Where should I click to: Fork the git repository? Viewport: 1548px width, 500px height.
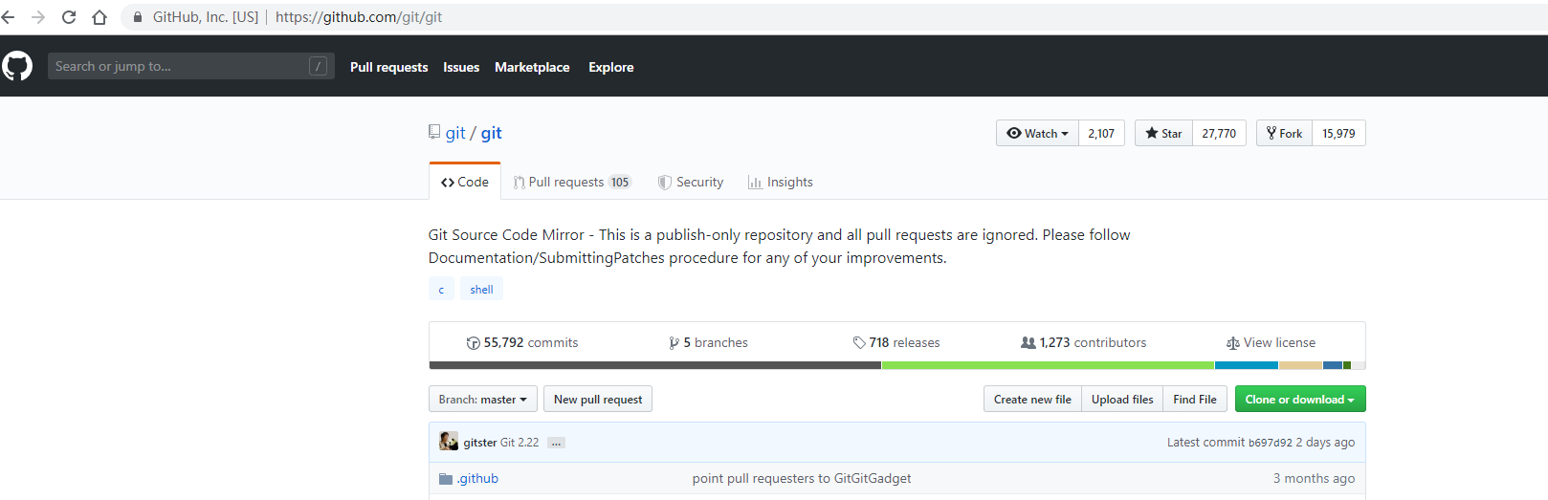pyautogui.click(x=1284, y=133)
